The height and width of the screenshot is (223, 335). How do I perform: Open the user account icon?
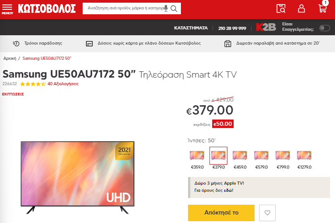pos(301,8)
